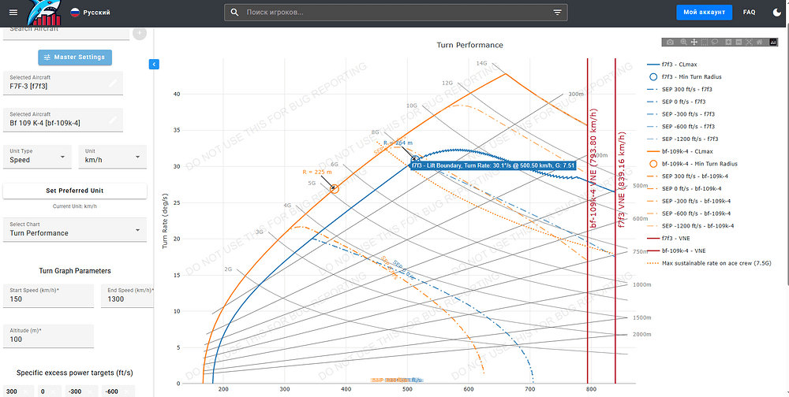
Task: Activate the Pan tool in chart toolbar
Action: pyautogui.click(x=694, y=42)
